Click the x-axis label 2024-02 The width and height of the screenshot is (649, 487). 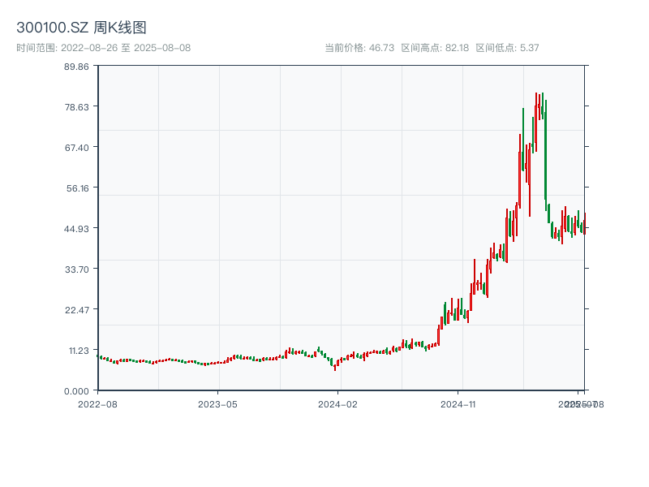pyautogui.click(x=337, y=404)
